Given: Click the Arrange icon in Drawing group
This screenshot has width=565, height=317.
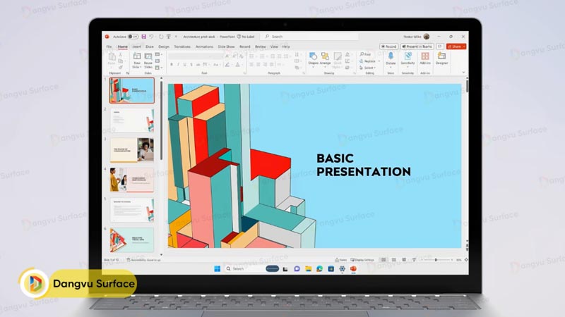Looking at the screenshot, I should (x=325, y=58).
